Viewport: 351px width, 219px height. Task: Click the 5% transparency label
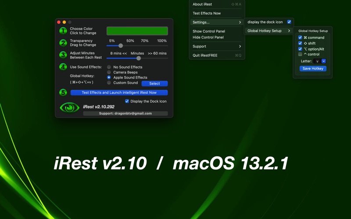pos(112,41)
